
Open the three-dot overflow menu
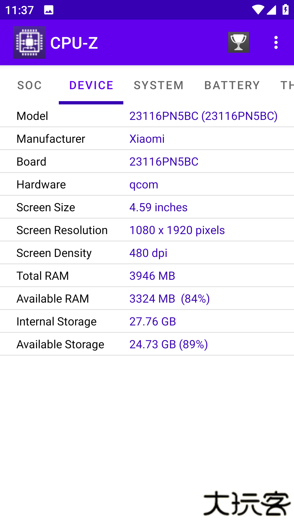[276, 42]
